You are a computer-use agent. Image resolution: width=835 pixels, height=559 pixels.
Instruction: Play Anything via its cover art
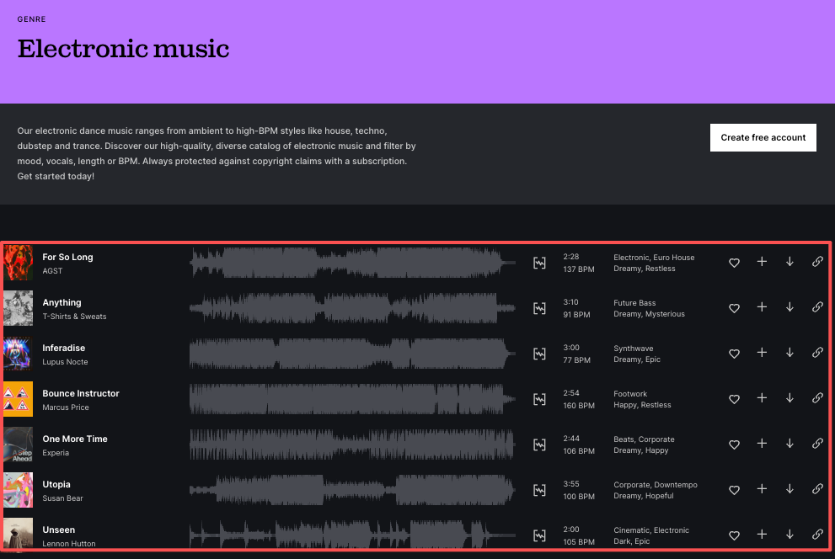(18, 308)
